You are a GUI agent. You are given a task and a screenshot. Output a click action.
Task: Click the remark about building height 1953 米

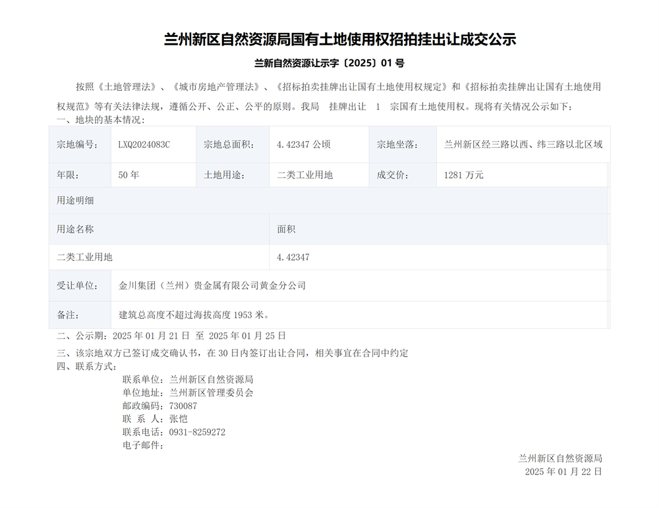coord(194,314)
